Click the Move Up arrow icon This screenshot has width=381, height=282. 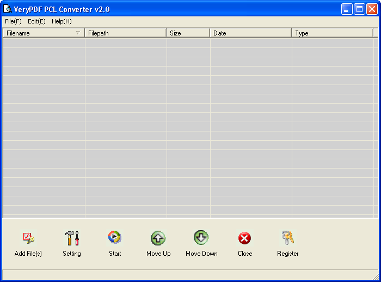158,238
